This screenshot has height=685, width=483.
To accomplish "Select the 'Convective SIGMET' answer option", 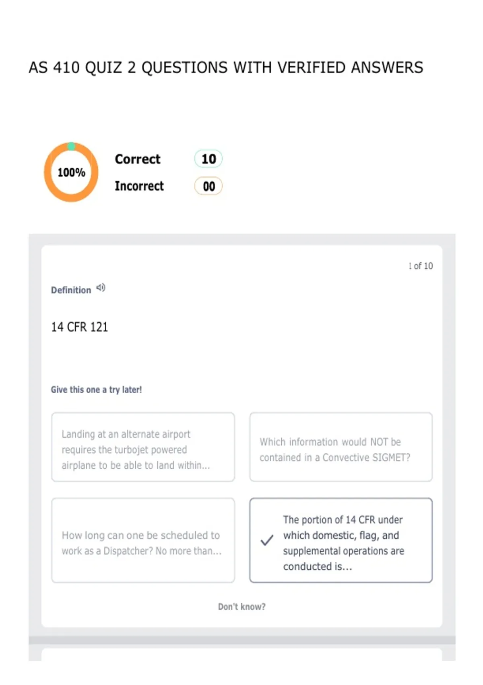I will pos(341,447).
